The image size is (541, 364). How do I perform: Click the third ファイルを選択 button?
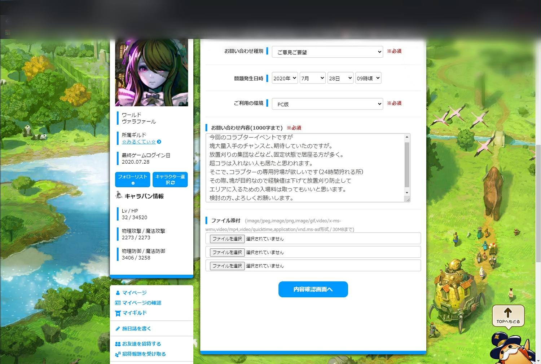pos(227,266)
